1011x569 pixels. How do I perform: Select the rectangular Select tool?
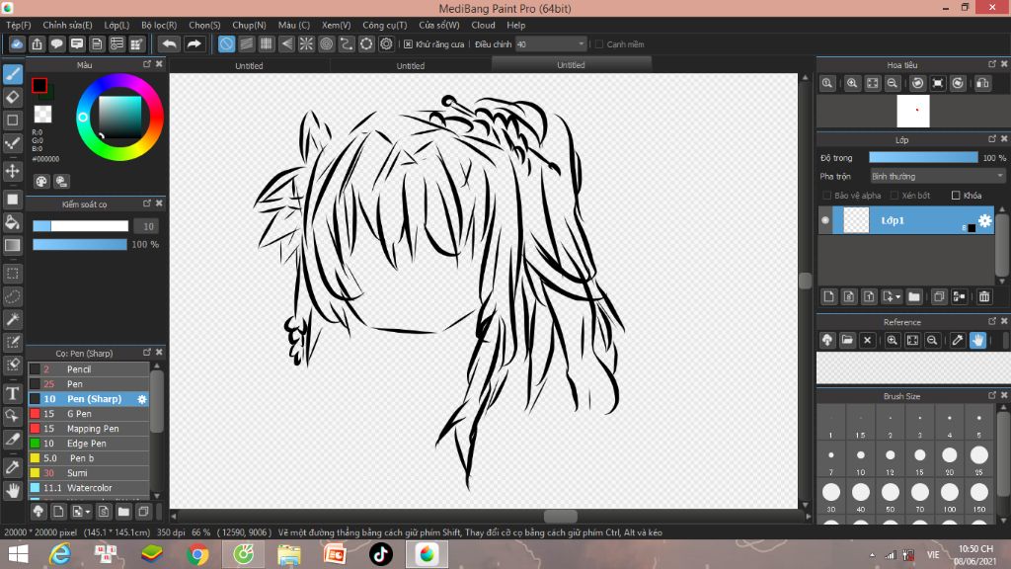[x=12, y=274]
